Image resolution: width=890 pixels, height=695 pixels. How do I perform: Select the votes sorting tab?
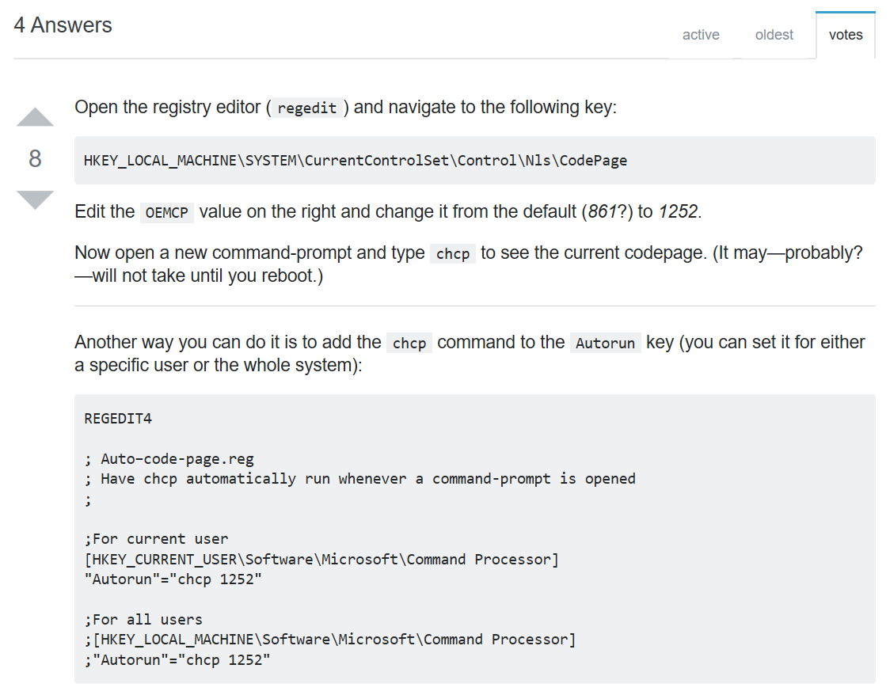(x=846, y=35)
